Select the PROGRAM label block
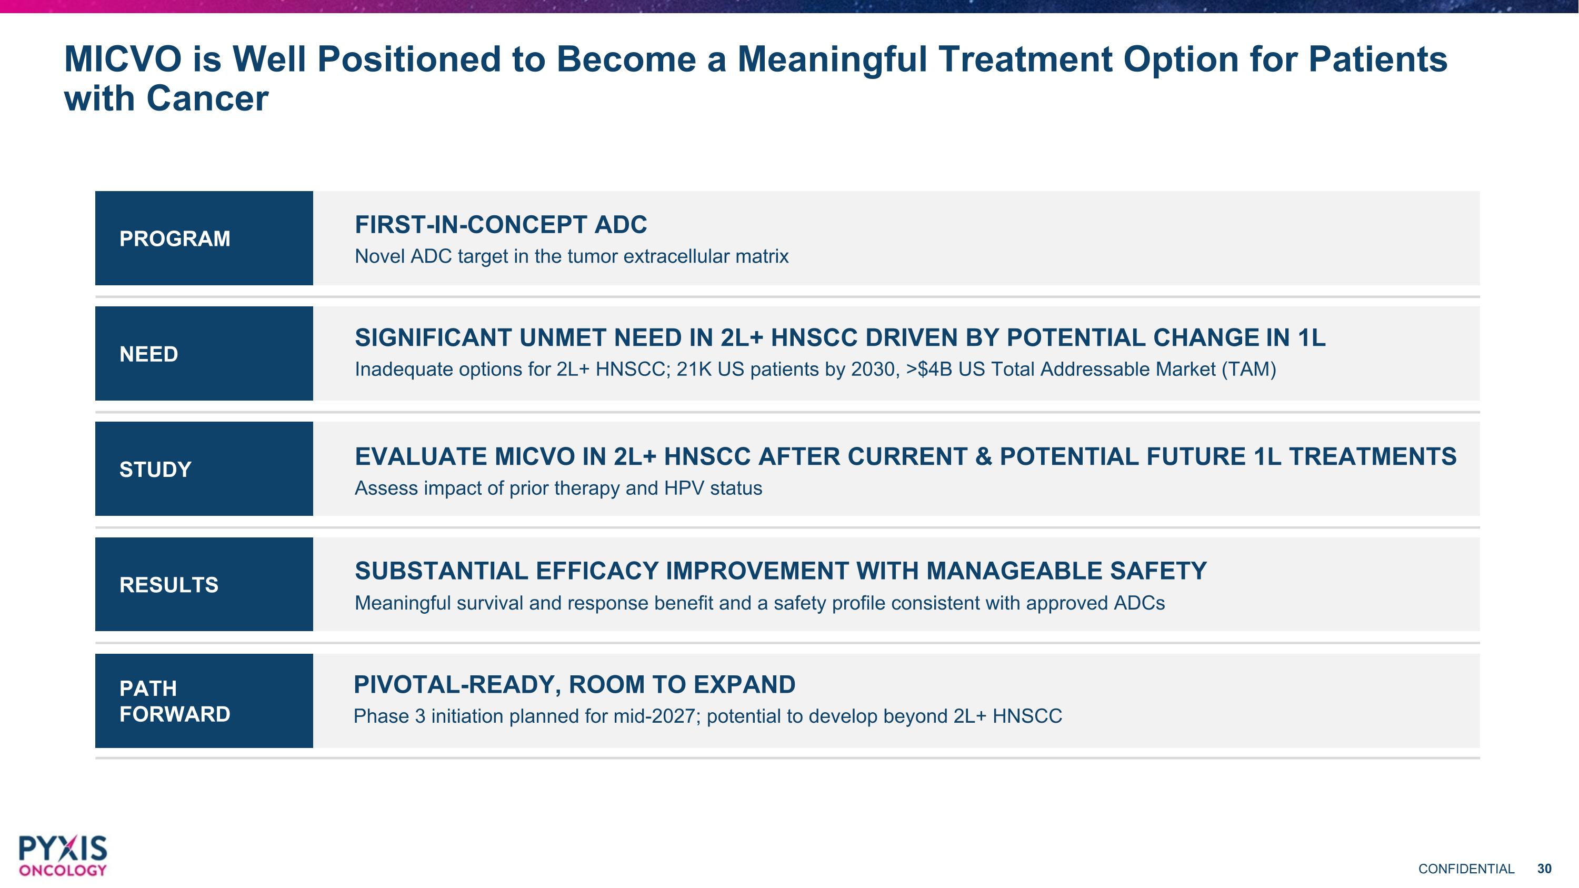The height and width of the screenshot is (888, 1579). pyautogui.click(x=204, y=238)
